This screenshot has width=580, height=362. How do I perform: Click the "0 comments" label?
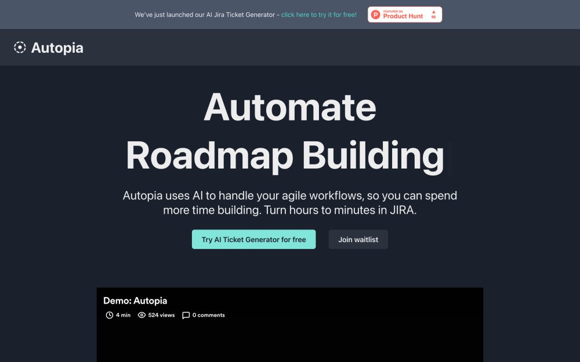(x=208, y=315)
